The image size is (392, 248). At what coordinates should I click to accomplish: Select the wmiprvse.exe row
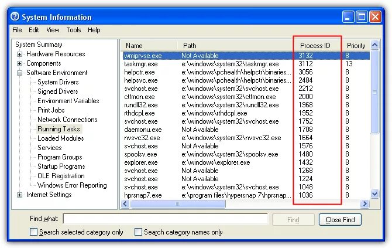pyautogui.click(x=246, y=56)
